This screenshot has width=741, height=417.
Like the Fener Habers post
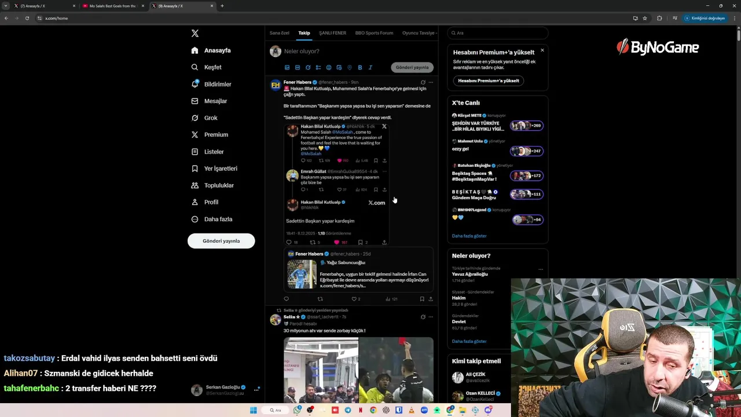tap(356, 299)
